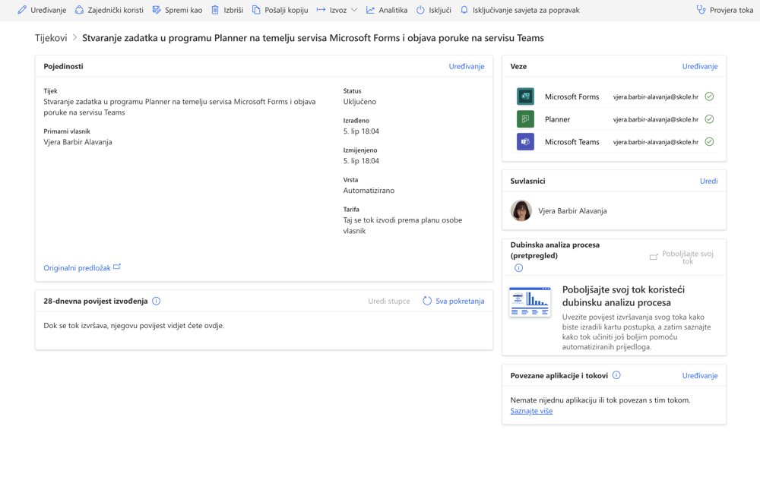
Task: Click the refresh icon beside Sva pokretanja
Action: pos(427,301)
